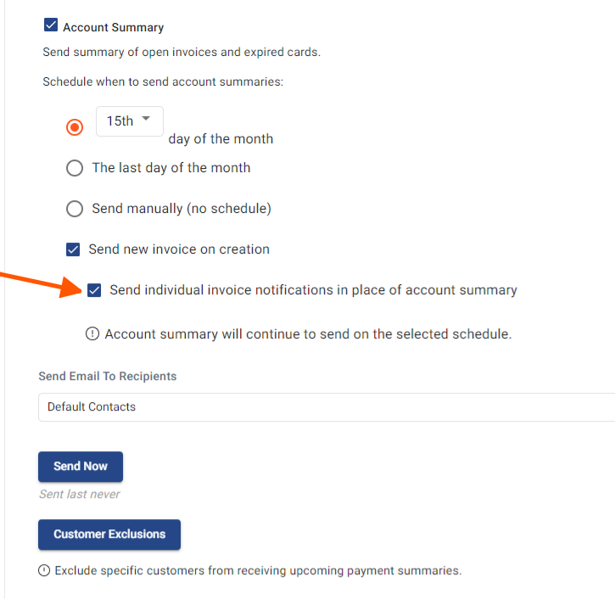
Task: Click the Sent last never status text
Action: [80, 495]
